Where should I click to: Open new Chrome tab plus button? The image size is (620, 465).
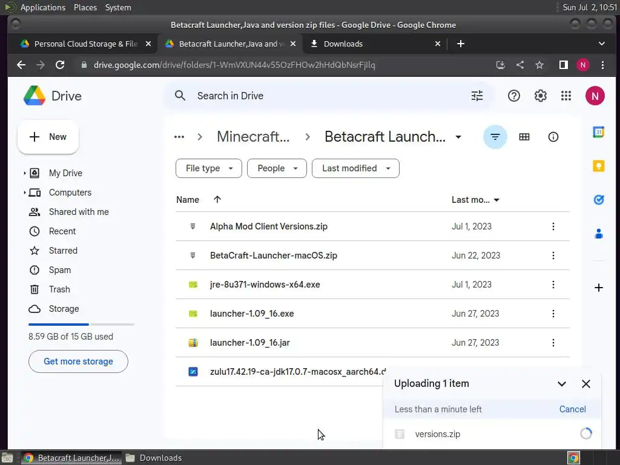tap(461, 44)
